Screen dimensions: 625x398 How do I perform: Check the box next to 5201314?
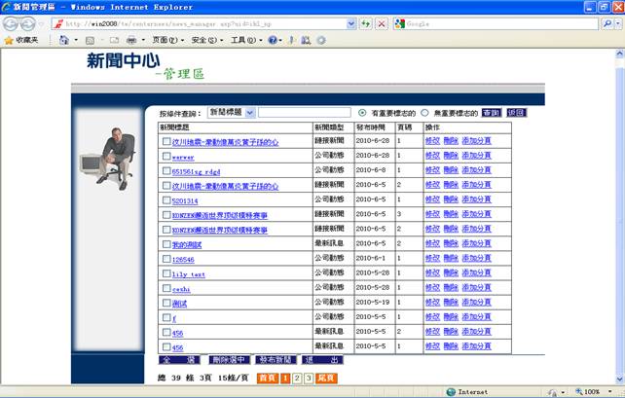[166, 200]
